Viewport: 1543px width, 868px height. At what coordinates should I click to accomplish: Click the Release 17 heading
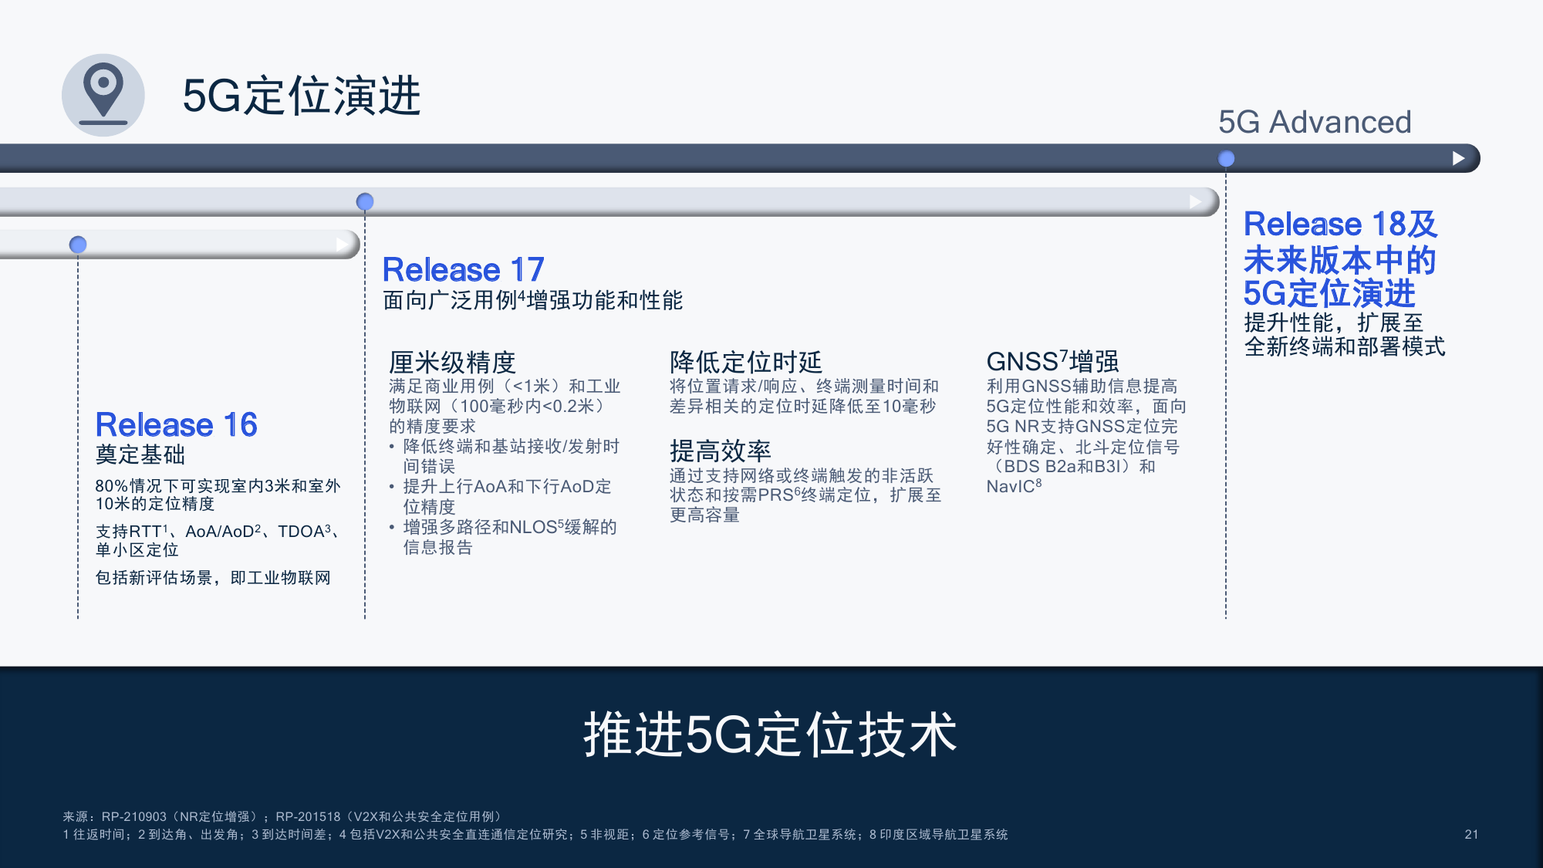point(463,269)
